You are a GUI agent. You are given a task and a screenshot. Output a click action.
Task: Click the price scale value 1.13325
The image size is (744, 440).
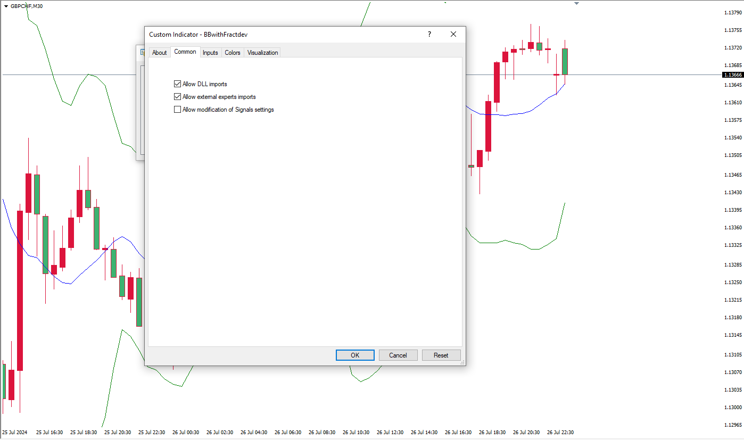coord(733,245)
